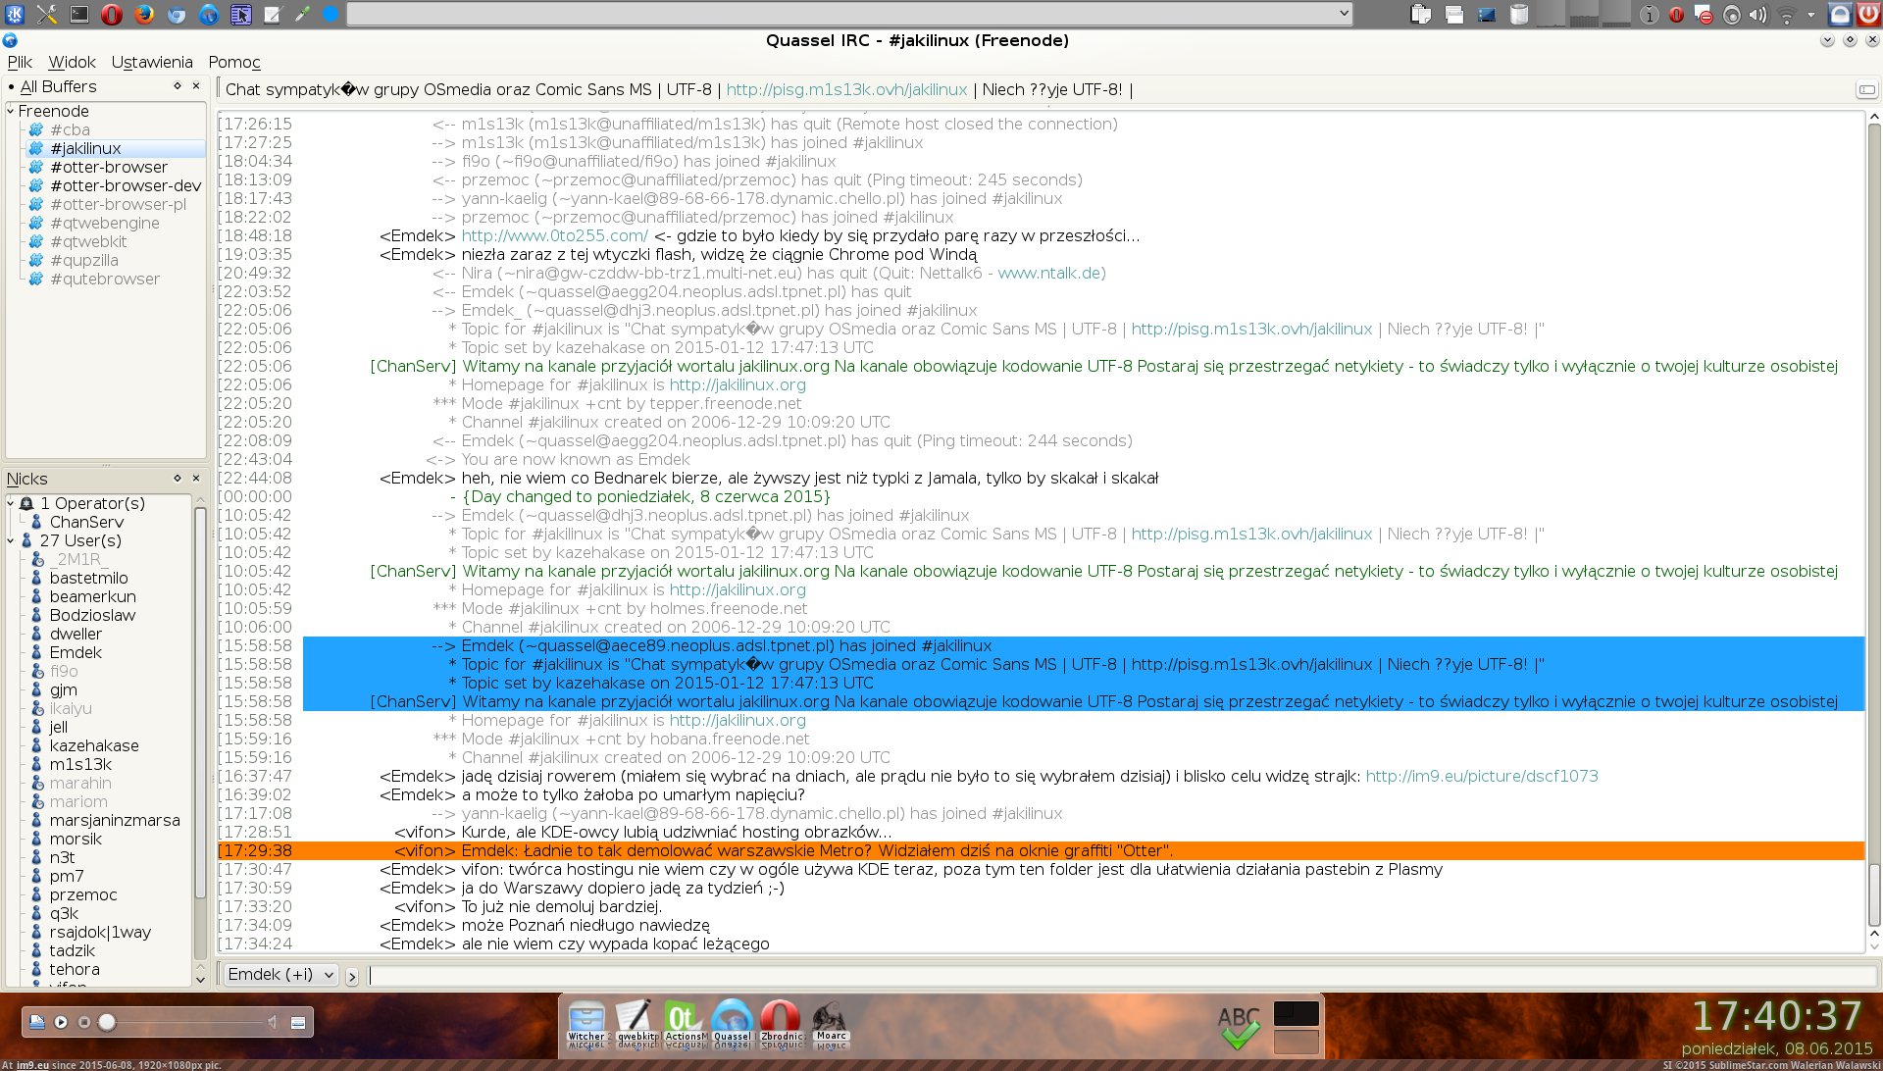Toggle the topic bar edit button

tap(1866, 89)
